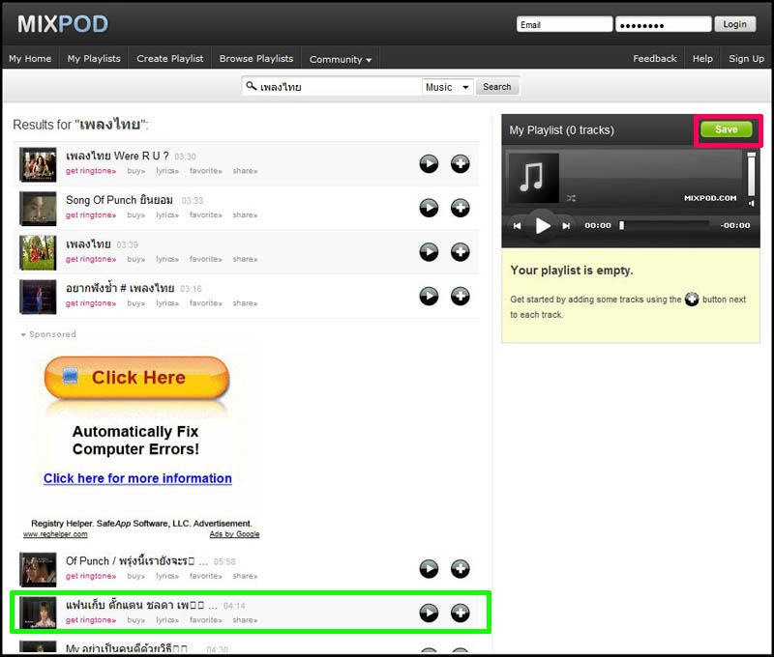Play the 03:39 'เพลงไทย' track
The width and height of the screenshot is (774, 657).
click(x=429, y=252)
